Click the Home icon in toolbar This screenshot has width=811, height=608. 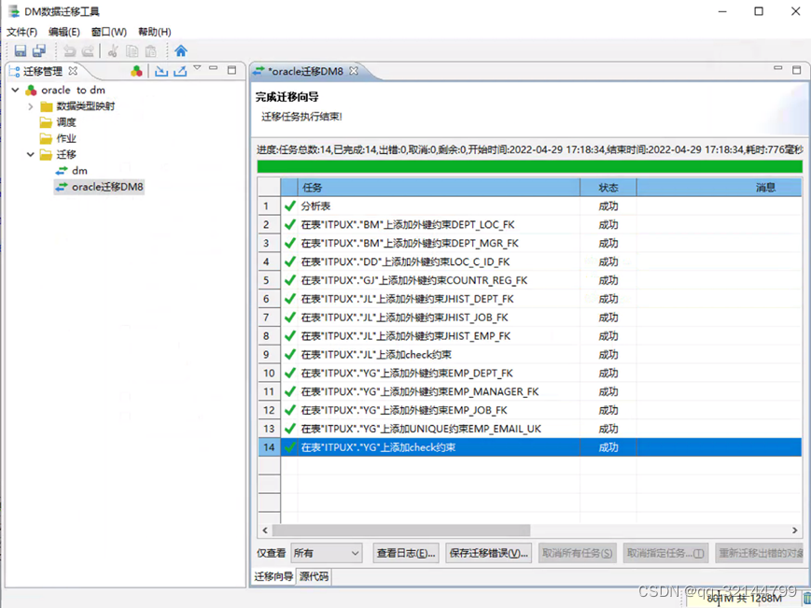point(181,51)
